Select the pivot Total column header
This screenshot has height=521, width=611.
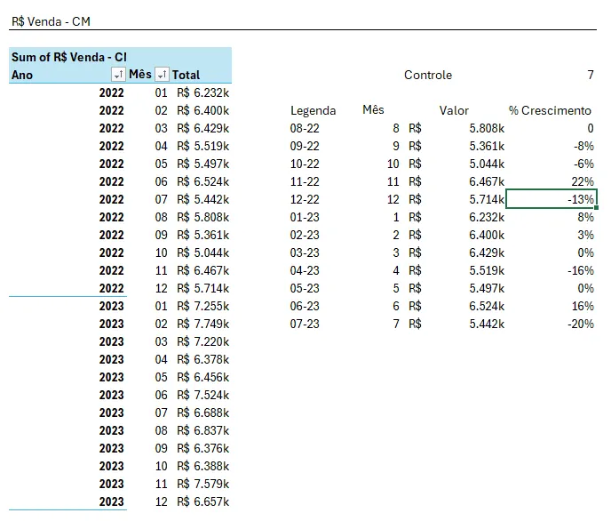186,75
